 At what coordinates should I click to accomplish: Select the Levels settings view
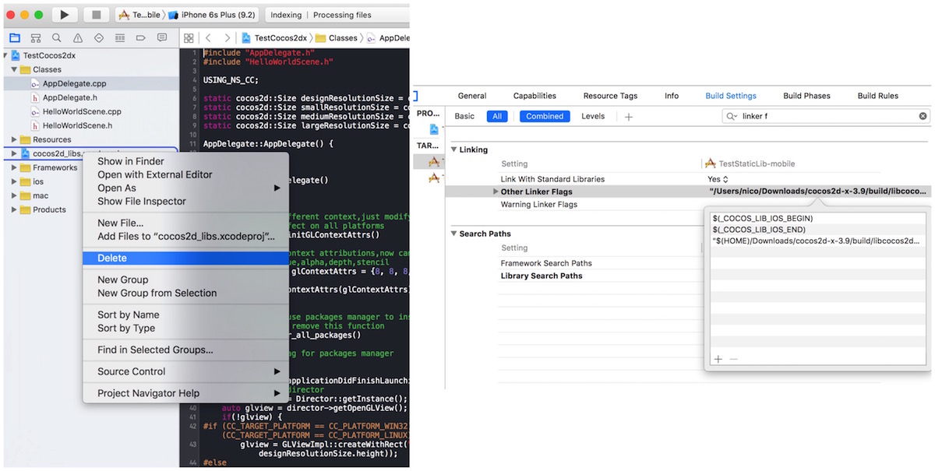[x=593, y=116]
